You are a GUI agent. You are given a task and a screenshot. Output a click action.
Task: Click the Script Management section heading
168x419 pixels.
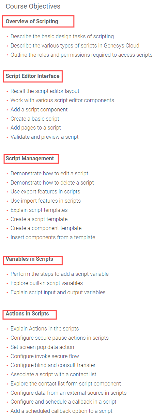pos(30,158)
